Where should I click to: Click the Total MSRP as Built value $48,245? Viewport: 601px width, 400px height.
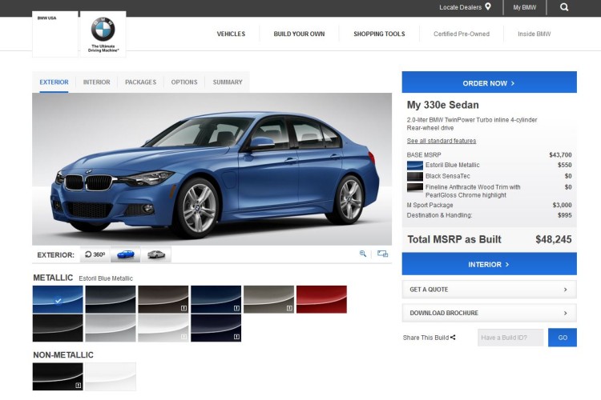point(553,239)
